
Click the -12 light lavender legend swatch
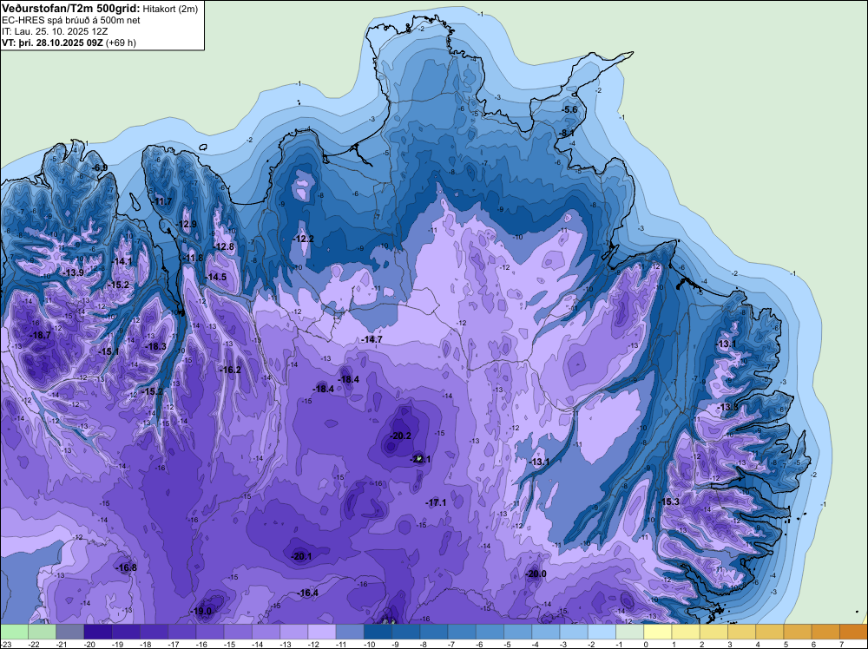[322, 632]
